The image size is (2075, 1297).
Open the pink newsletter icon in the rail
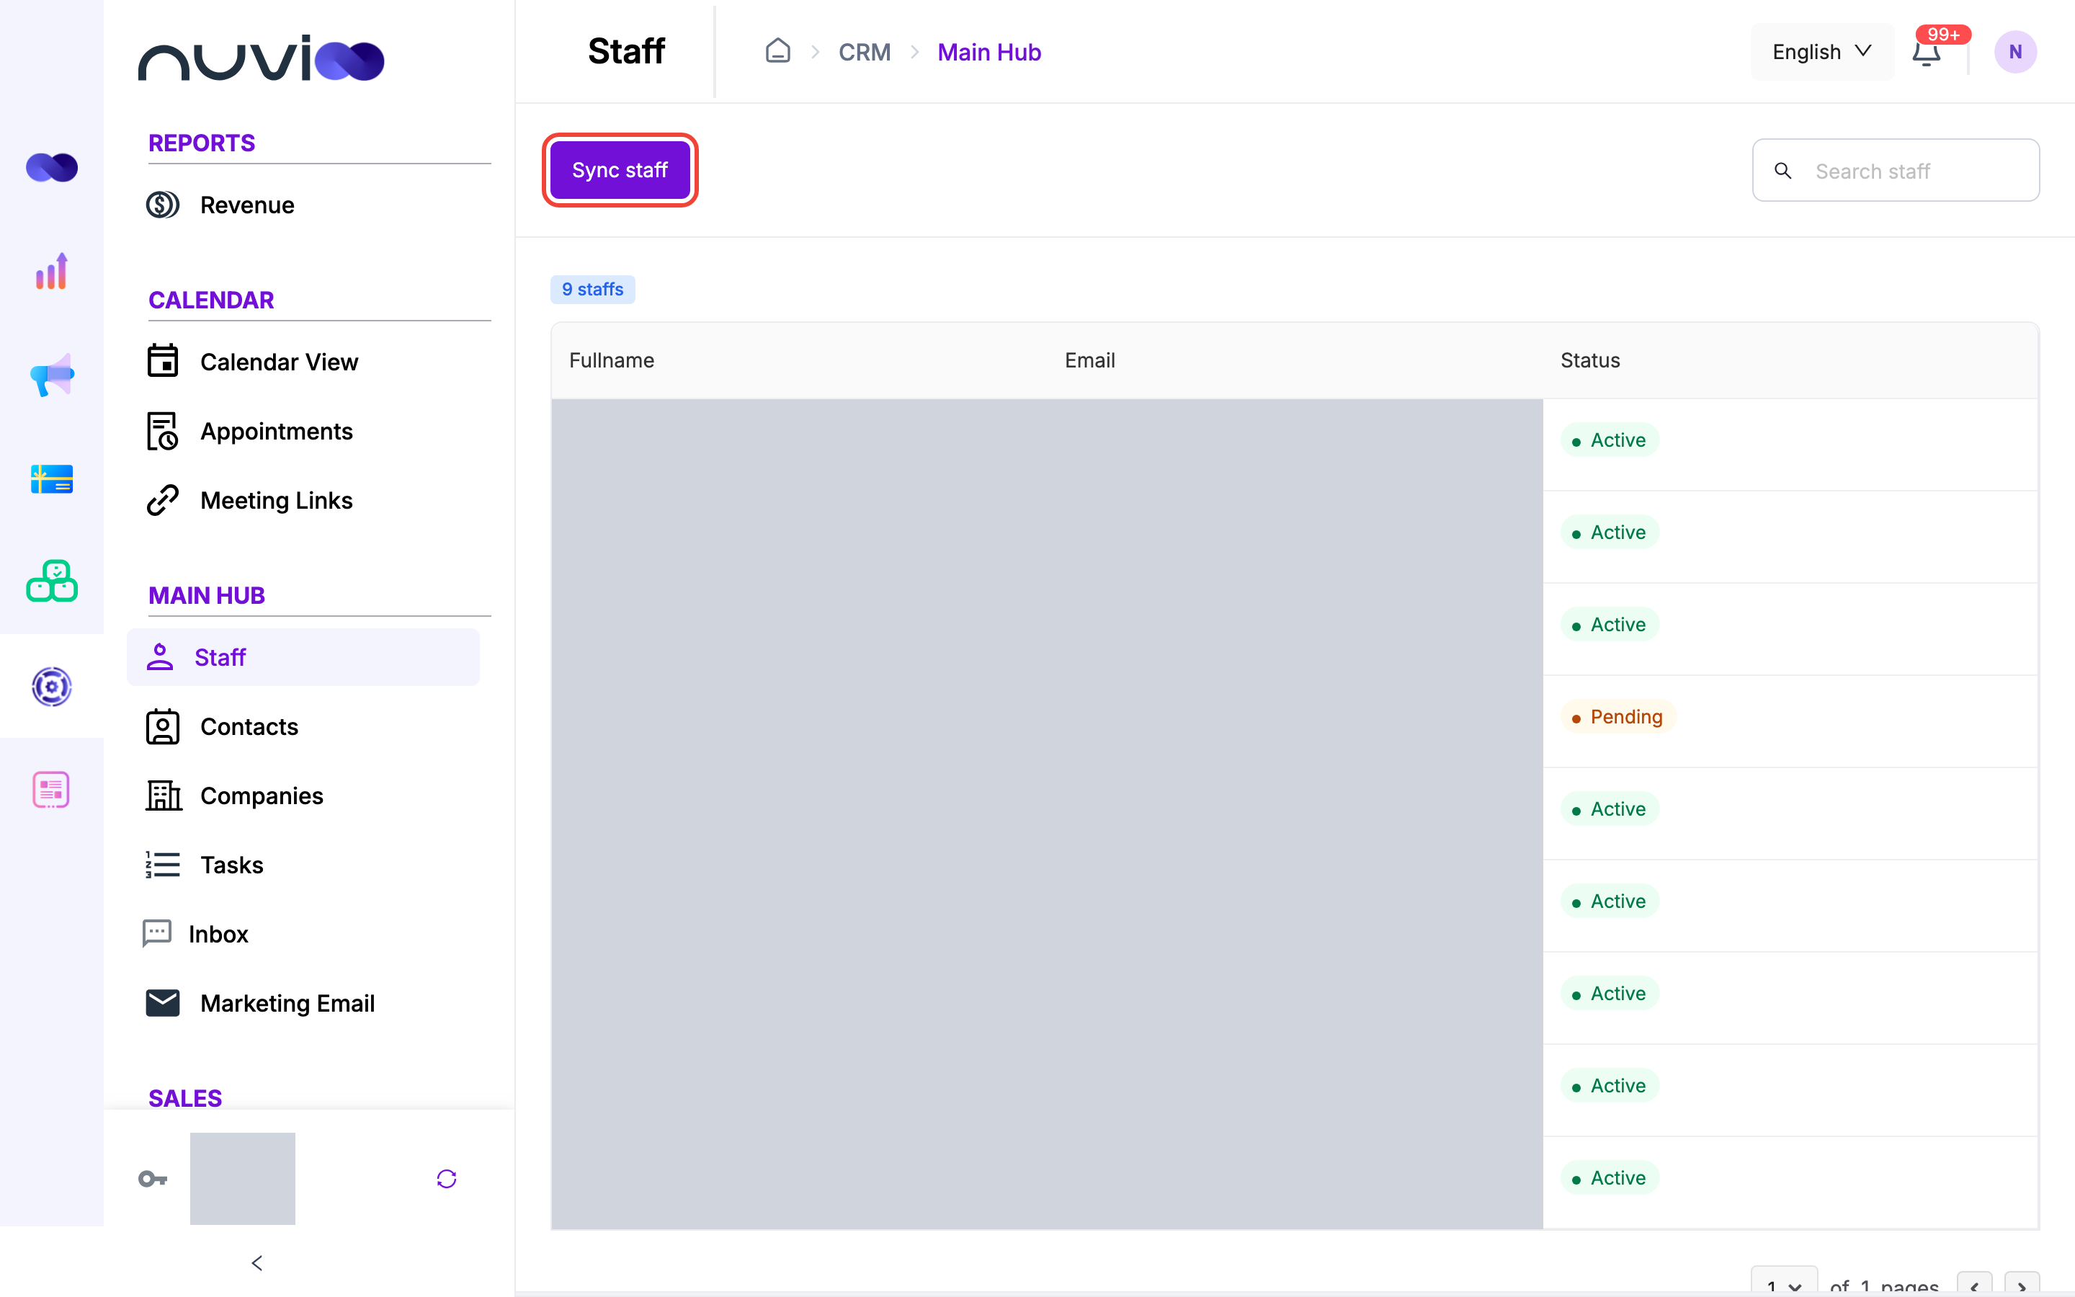51,789
